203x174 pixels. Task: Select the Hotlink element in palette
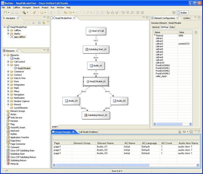point(14,134)
